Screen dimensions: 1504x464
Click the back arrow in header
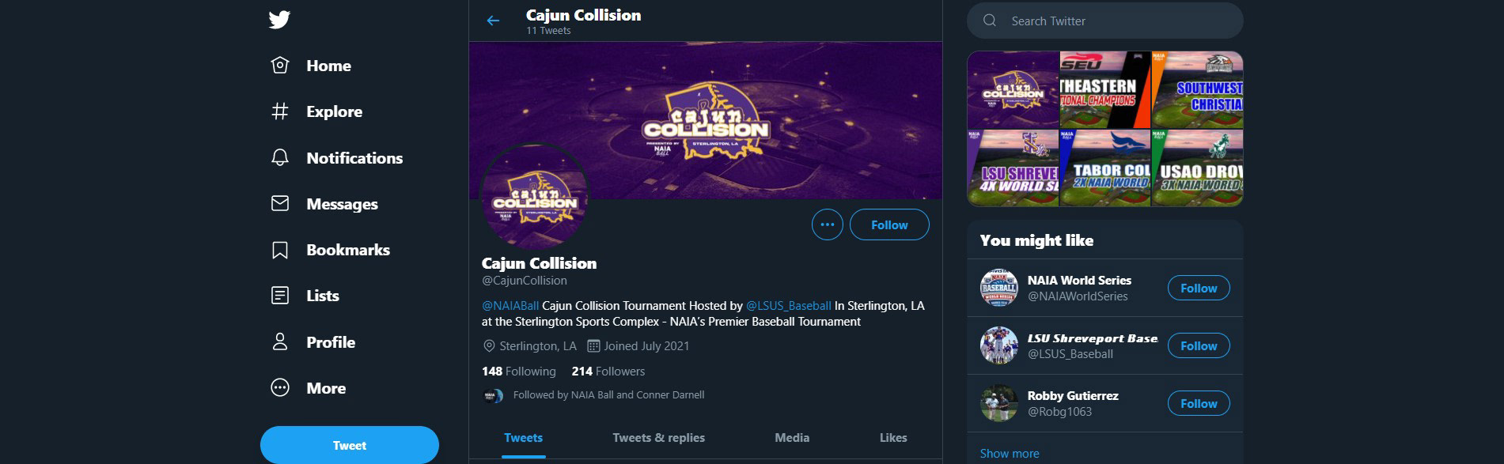[493, 21]
